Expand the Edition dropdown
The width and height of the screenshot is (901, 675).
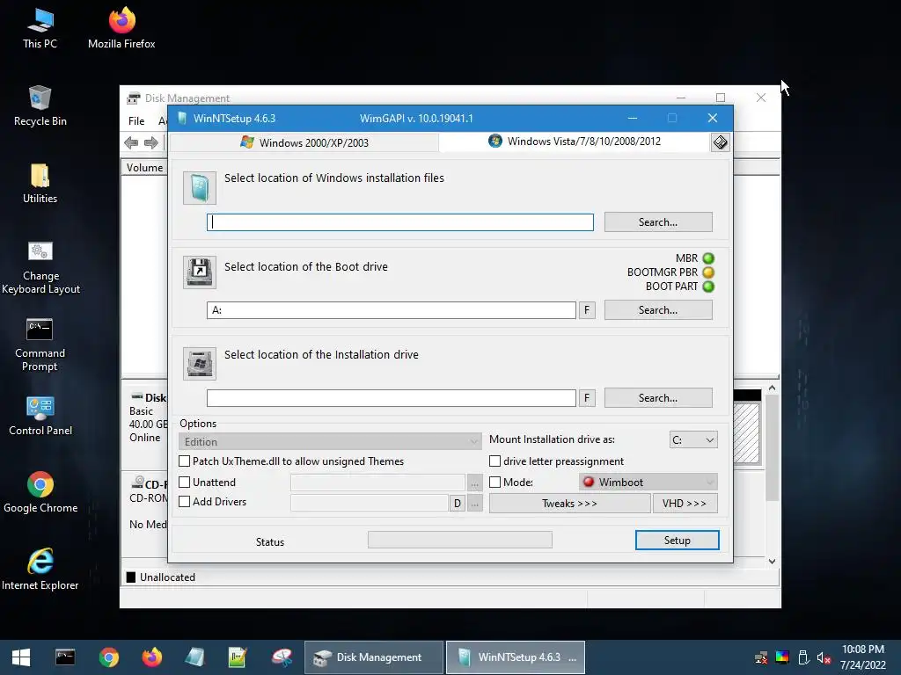point(330,441)
